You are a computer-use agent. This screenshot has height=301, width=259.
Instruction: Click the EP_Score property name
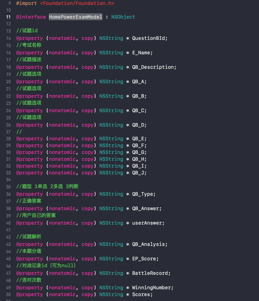click(x=144, y=259)
